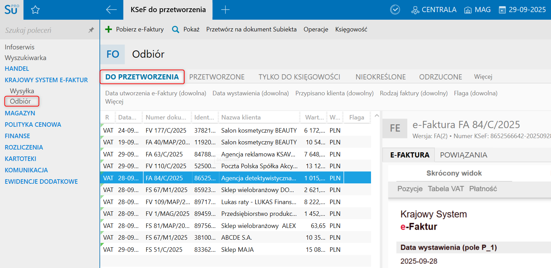Choose Przetwórz na dokument Subiekta

coord(251,29)
